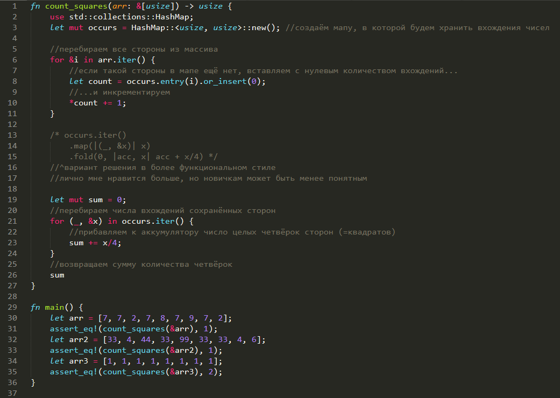The image size is (560, 398).
Task: Click the Russian comment on line 17
Action: click(x=209, y=178)
